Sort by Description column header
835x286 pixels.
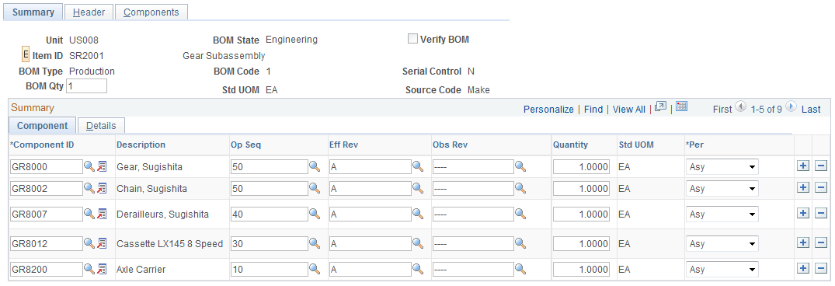click(x=141, y=145)
